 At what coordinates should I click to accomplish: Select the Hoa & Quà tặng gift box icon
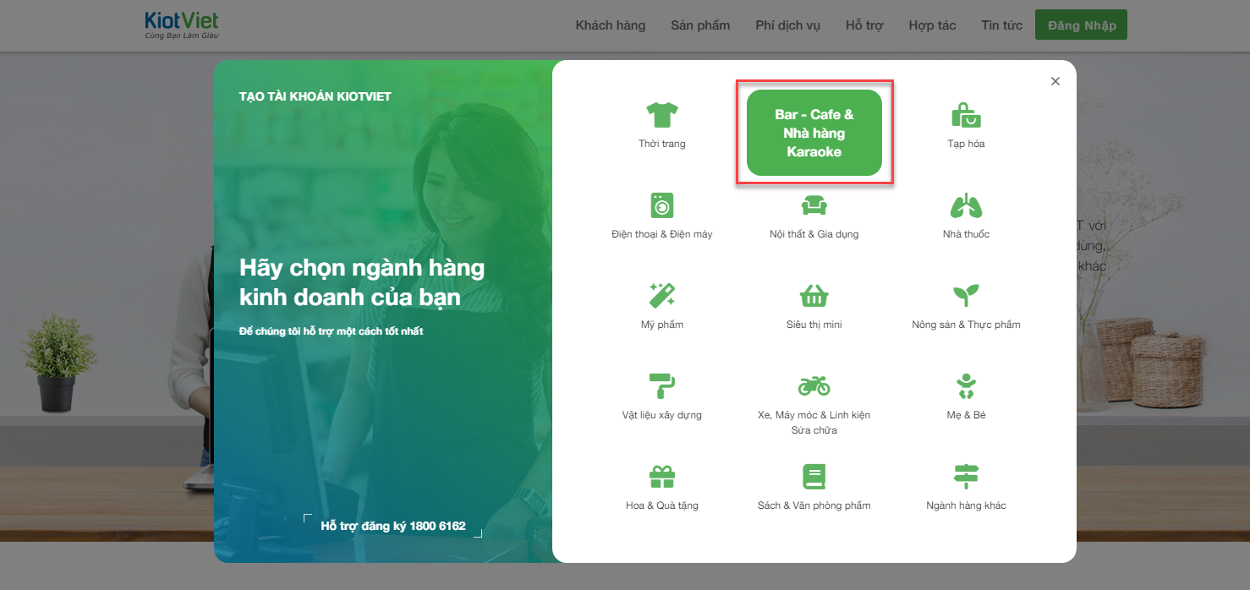coord(662,477)
